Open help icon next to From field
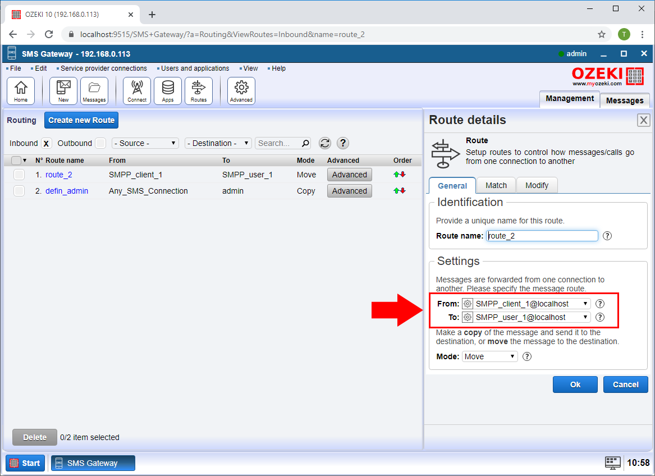Image resolution: width=655 pixels, height=476 pixels. click(600, 304)
